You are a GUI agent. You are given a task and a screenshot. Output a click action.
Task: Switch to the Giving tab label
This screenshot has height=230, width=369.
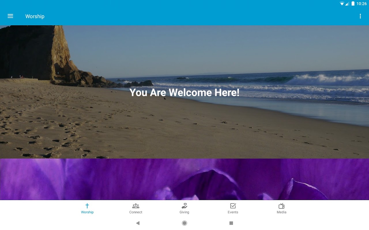coord(184,212)
